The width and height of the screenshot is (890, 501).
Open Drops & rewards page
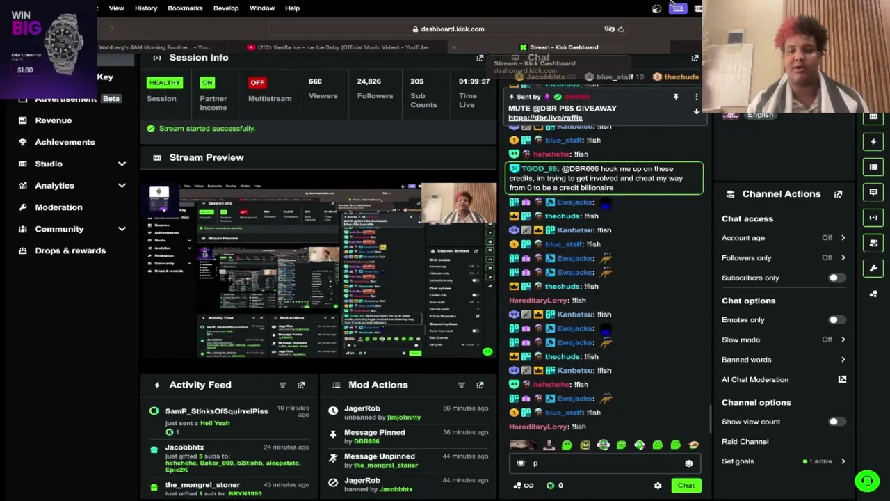[70, 250]
